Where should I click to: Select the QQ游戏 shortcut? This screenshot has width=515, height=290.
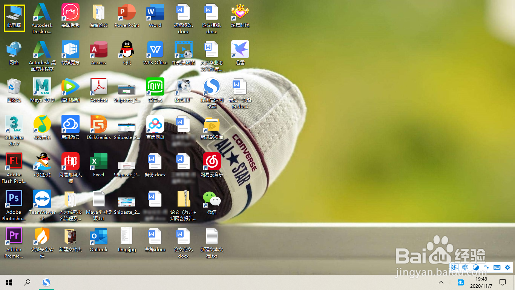pos(42,165)
